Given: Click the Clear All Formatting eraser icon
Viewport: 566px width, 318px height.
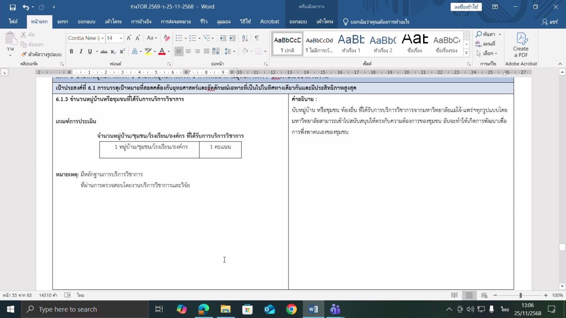Looking at the screenshot, I should coord(167,38).
